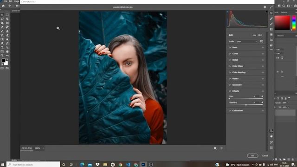The width and height of the screenshot is (297, 167).
Task: Browse profiles with the grid icon
Action: [261, 41]
